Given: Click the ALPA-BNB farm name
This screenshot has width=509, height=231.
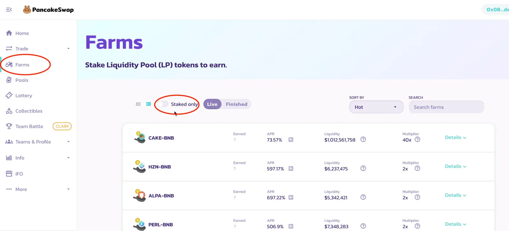Looking at the screenshot, I should point(161,196).
